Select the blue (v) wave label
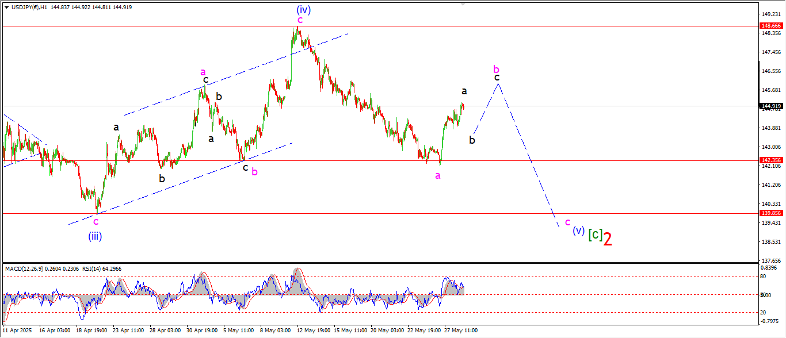 [578, 231]
